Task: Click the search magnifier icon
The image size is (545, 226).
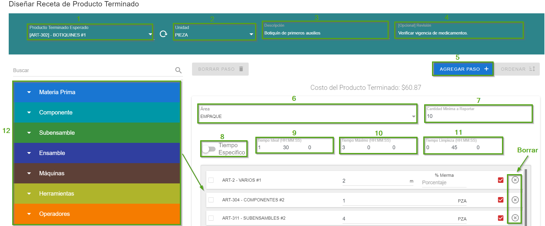Action: (178, 70)
